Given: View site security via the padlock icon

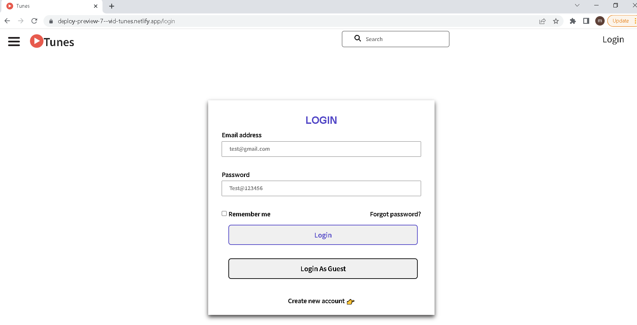Looking at the screenshot, I should coord(51,21).
